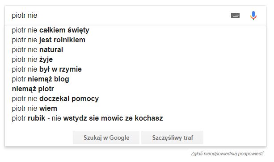This screenshot has height=162, width=274.
Task: Choose suggestion 'piotr nie jest rolnikiem'
Action: coord(135,40)
